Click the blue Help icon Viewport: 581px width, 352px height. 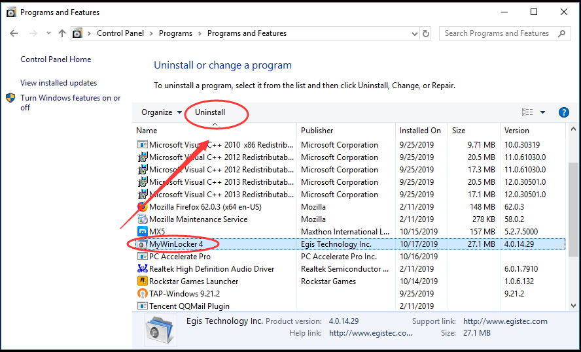click(x=563, y=112)
